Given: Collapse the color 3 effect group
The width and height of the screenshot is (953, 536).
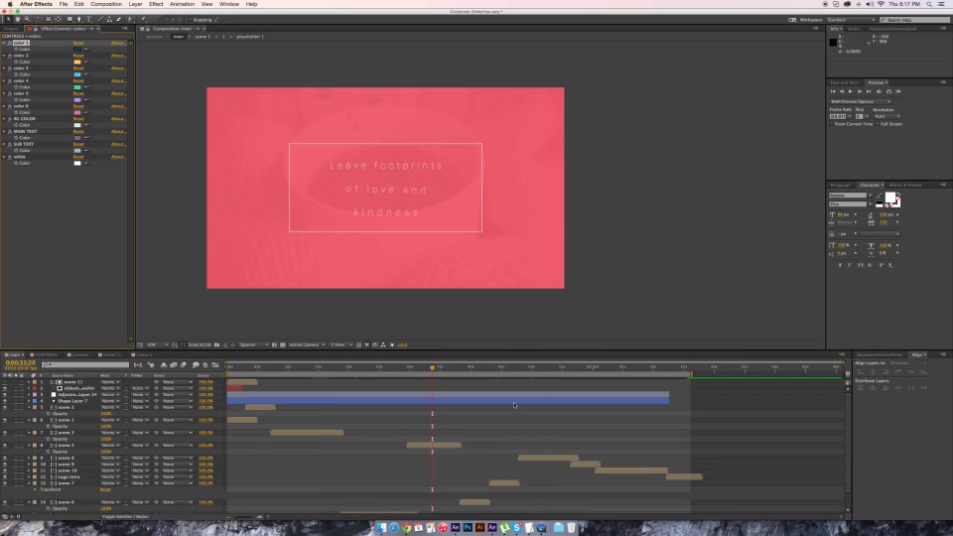Looking at the screenshot, I should pyautogui.click(x=4, y=68).
